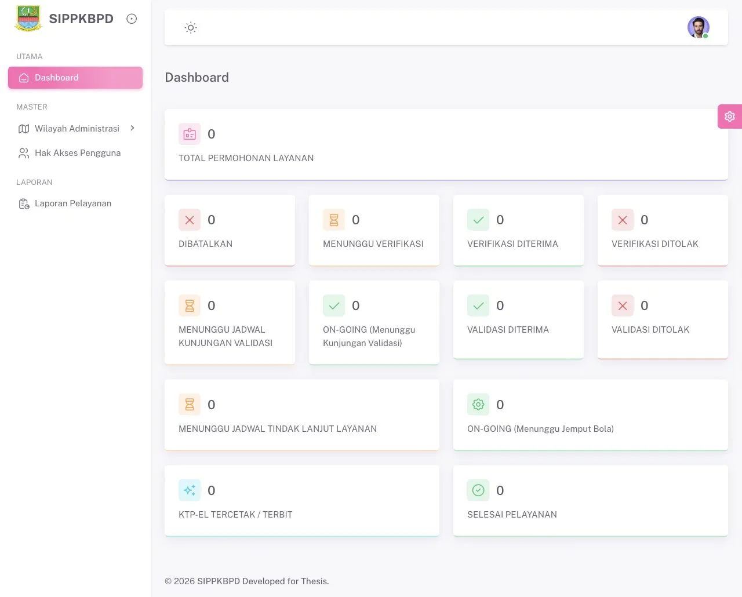Select the TOTAL PERMOHONAN LAYANAN label
Image resolution: width=742 pixels, height=597 pixels.
click(246, 158)
